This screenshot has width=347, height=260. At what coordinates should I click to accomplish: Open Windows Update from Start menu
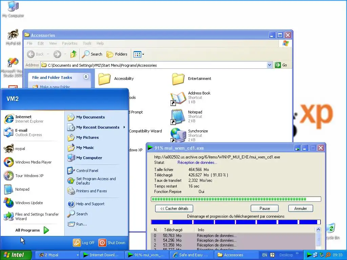coord(24,203)
